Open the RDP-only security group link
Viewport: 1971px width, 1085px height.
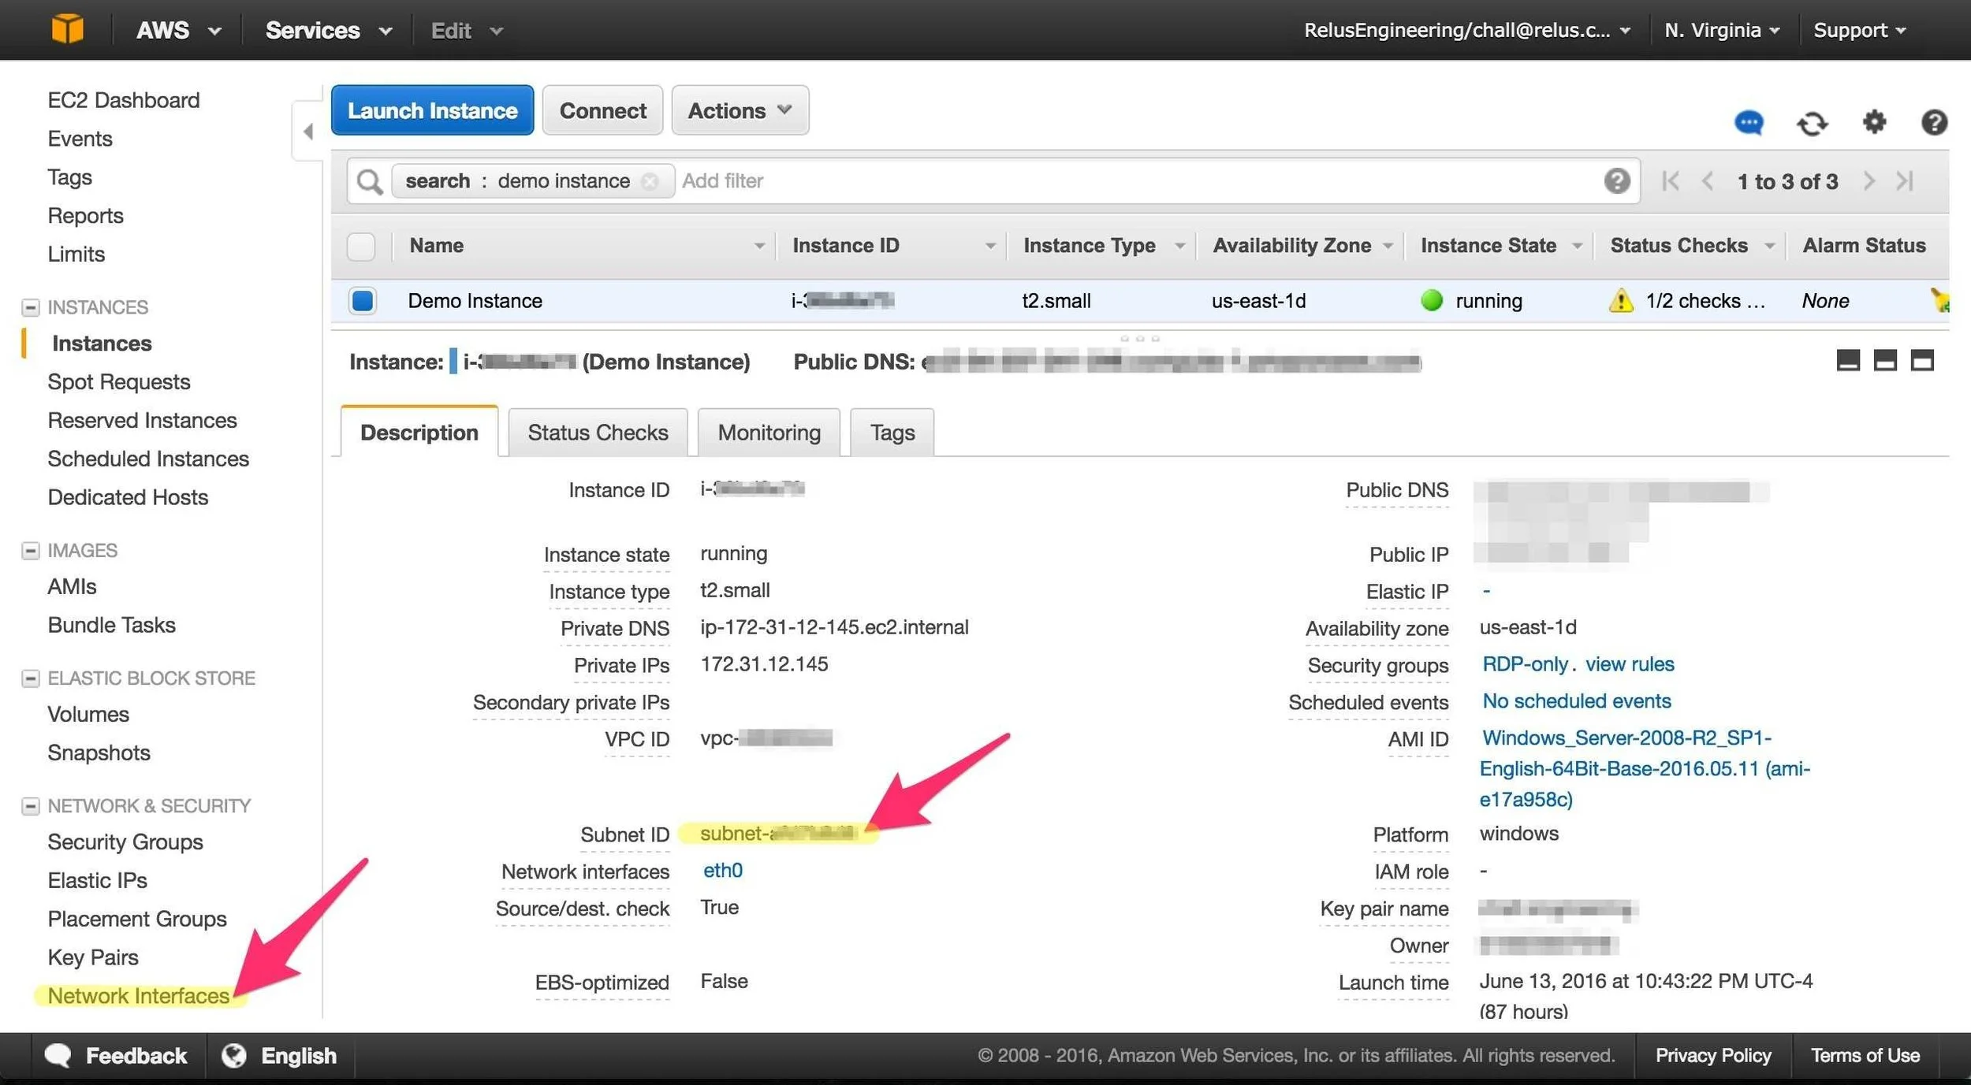pyautogui.click(x=1525, y=664)
